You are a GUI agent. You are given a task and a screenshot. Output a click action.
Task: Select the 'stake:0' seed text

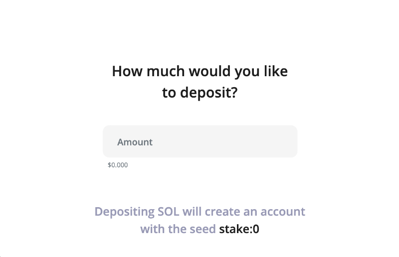[239, 230]
